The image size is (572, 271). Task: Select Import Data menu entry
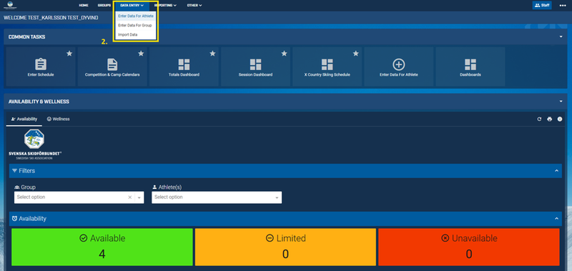tap(128, 34)
